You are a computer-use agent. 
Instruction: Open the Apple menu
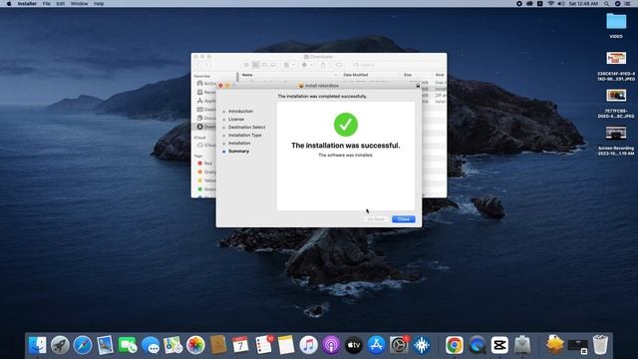9,4
